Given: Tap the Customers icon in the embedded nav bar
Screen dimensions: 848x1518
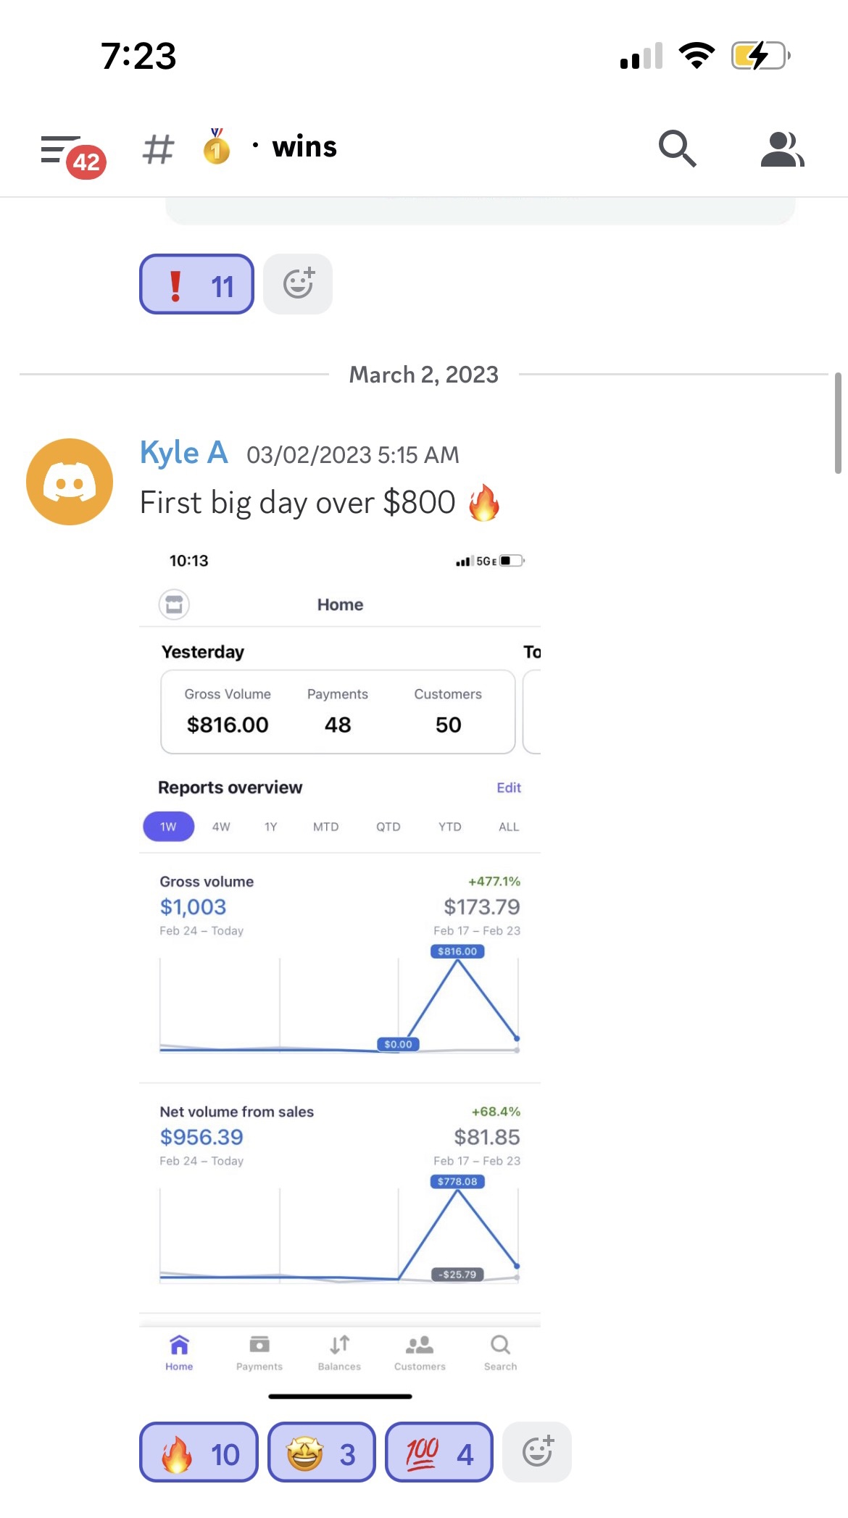Looking at the screenshot, I should coord(419,1349).
